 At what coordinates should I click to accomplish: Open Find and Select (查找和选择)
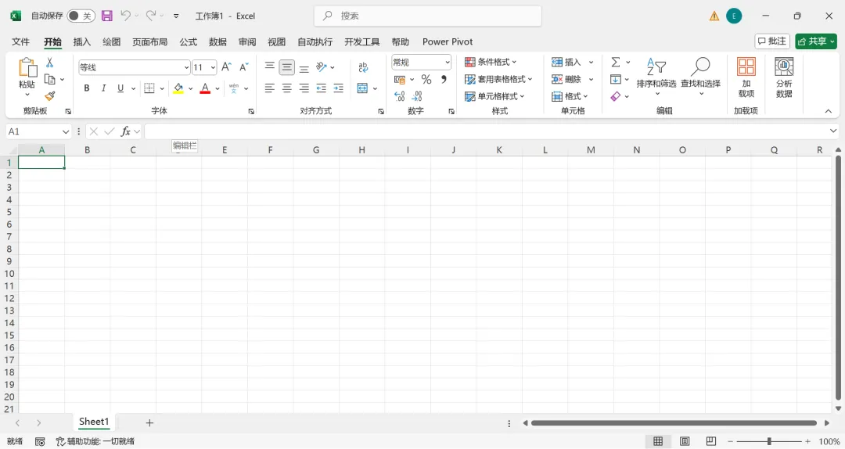[x=700, y=76]
